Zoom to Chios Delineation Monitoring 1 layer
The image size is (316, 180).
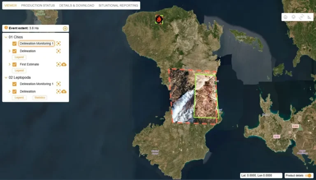[x=58, y=44]
